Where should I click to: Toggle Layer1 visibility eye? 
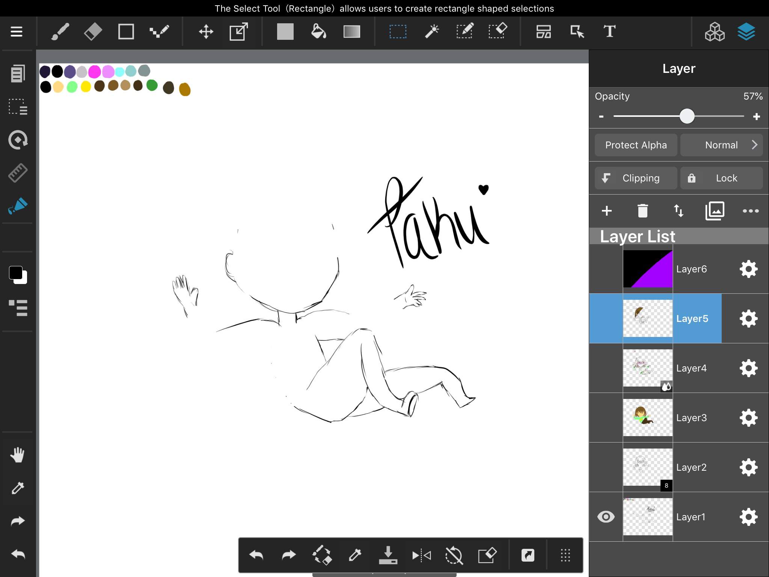[606, 517]
